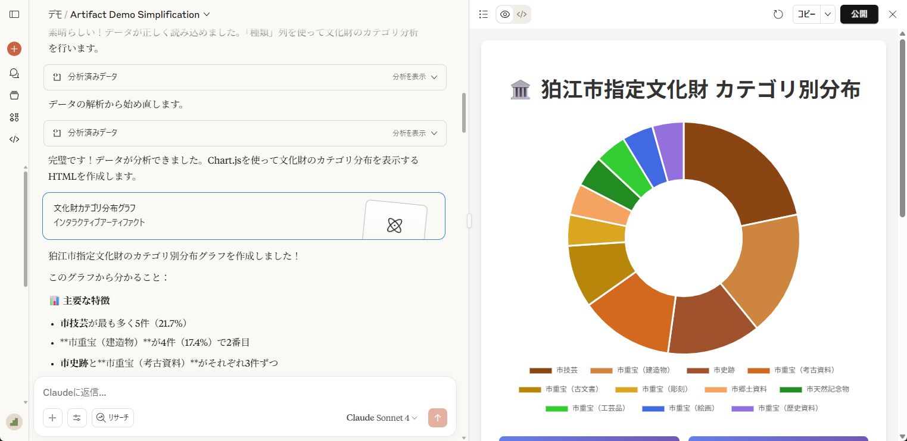Toggle the left sidebar panel icon
907x441 pixels.
(14, 14)
